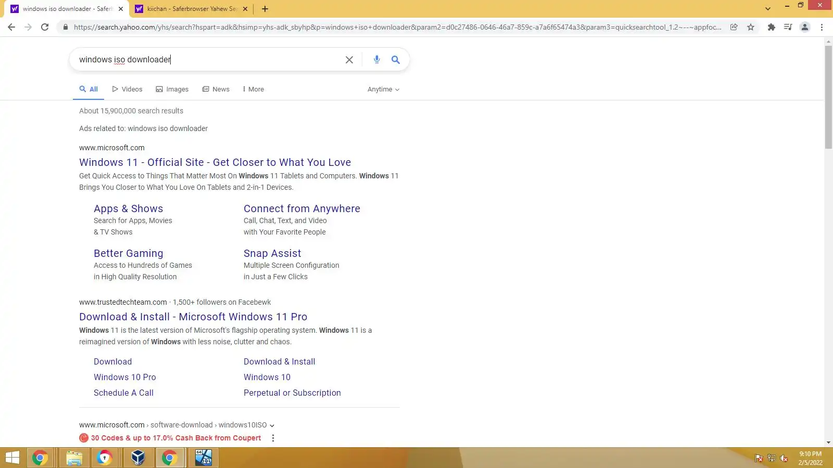Open 'Download & Install - Microsoft Windows 11 Pro'
833x468 pixels.
click(x=193, y=317)
